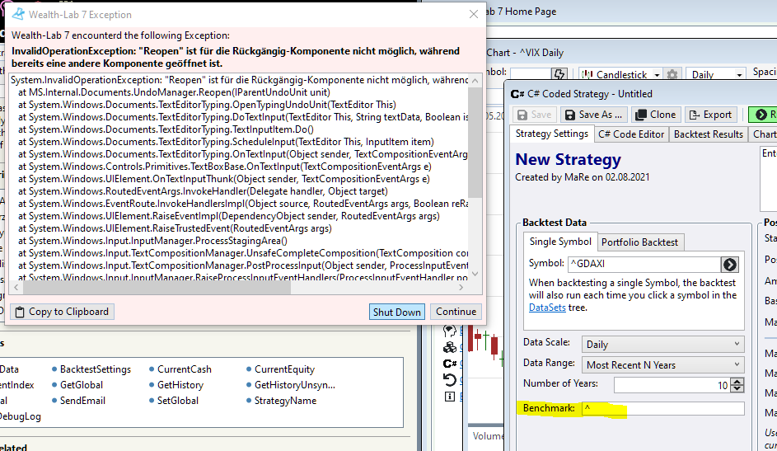Switch to the Chart tab in strategy window
Screen dimensions: 777x451
764,134
